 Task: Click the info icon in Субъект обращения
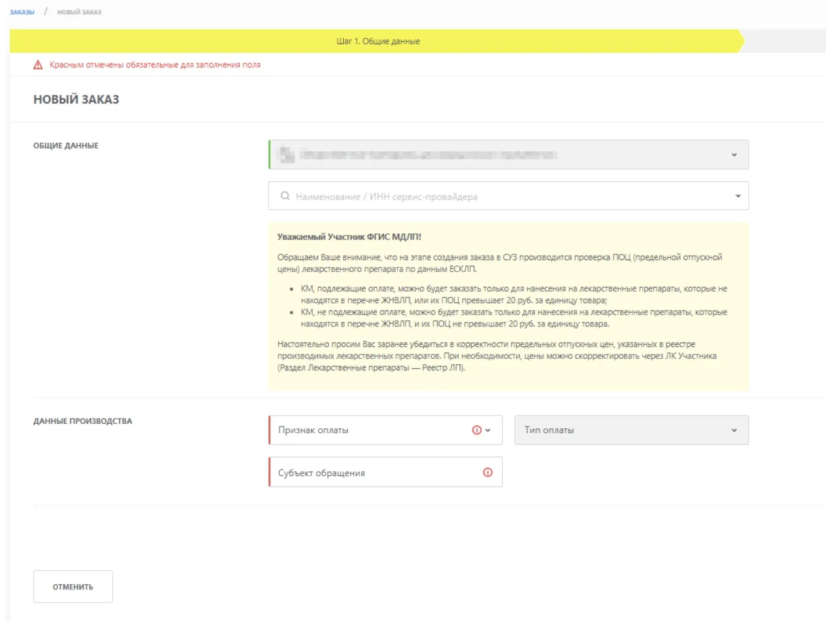pos(487,472)
